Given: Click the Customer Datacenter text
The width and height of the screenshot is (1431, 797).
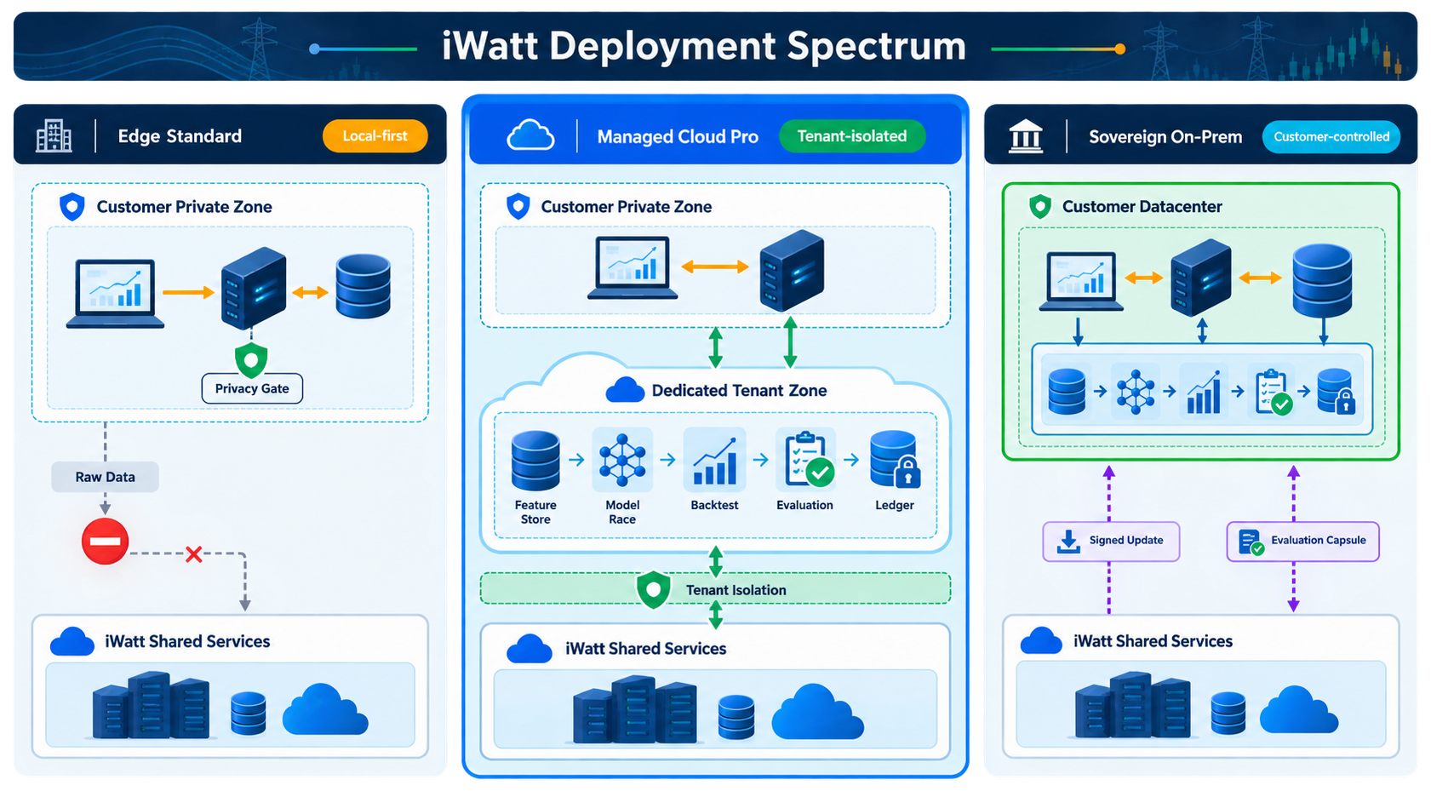Looking at the screenshot, I should click(1142, 206).
